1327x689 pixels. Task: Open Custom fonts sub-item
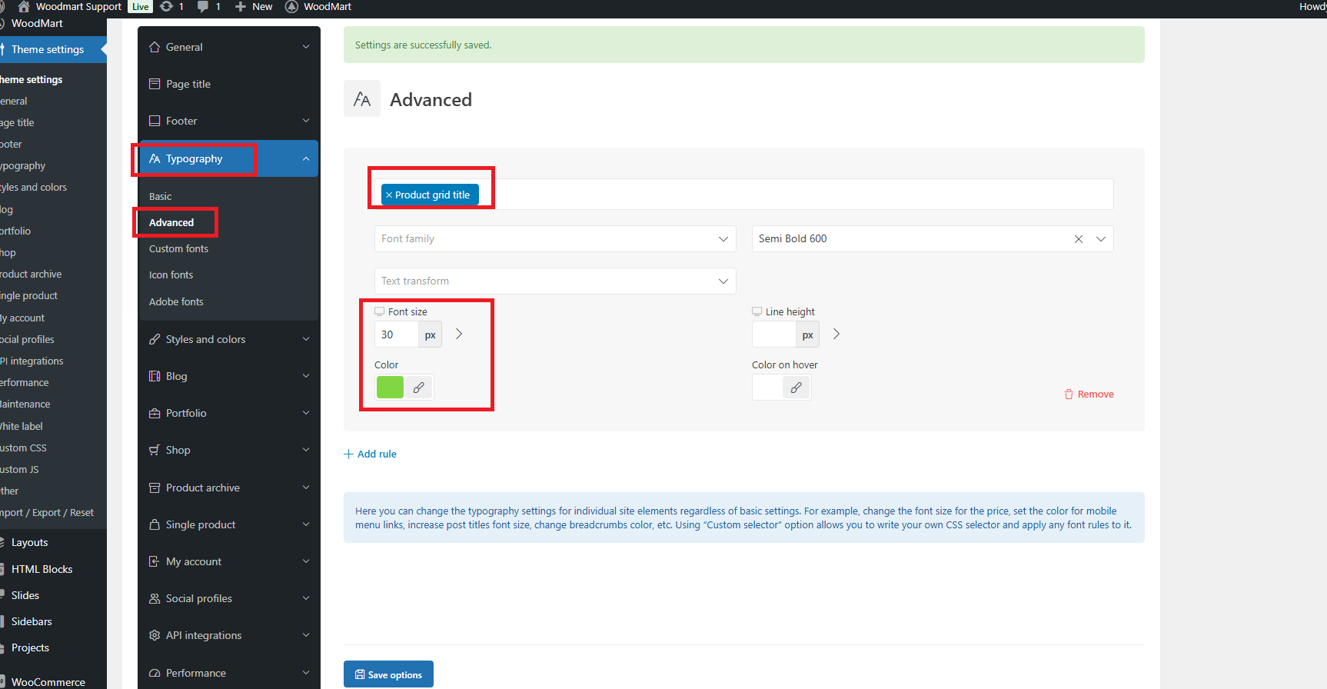pyautogui.click(x=178, y=248)
